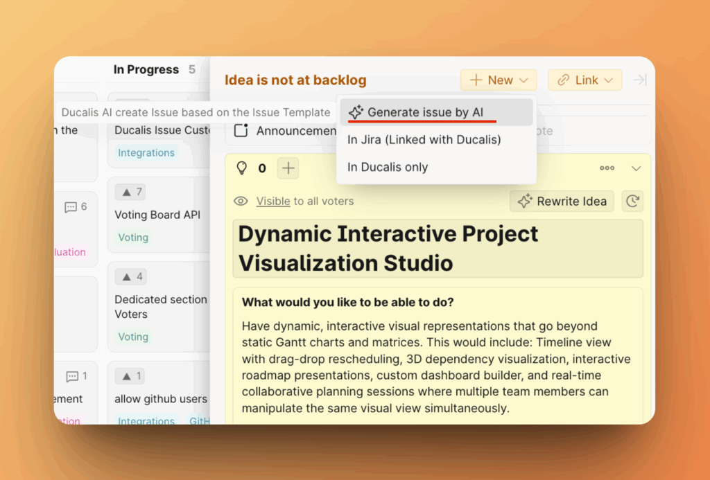The height and width of the screenshot is (480, 710).
Task: Expand the Link dropdown
Action: click(585, 80)
